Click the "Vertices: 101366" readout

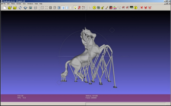pos(91,96)
